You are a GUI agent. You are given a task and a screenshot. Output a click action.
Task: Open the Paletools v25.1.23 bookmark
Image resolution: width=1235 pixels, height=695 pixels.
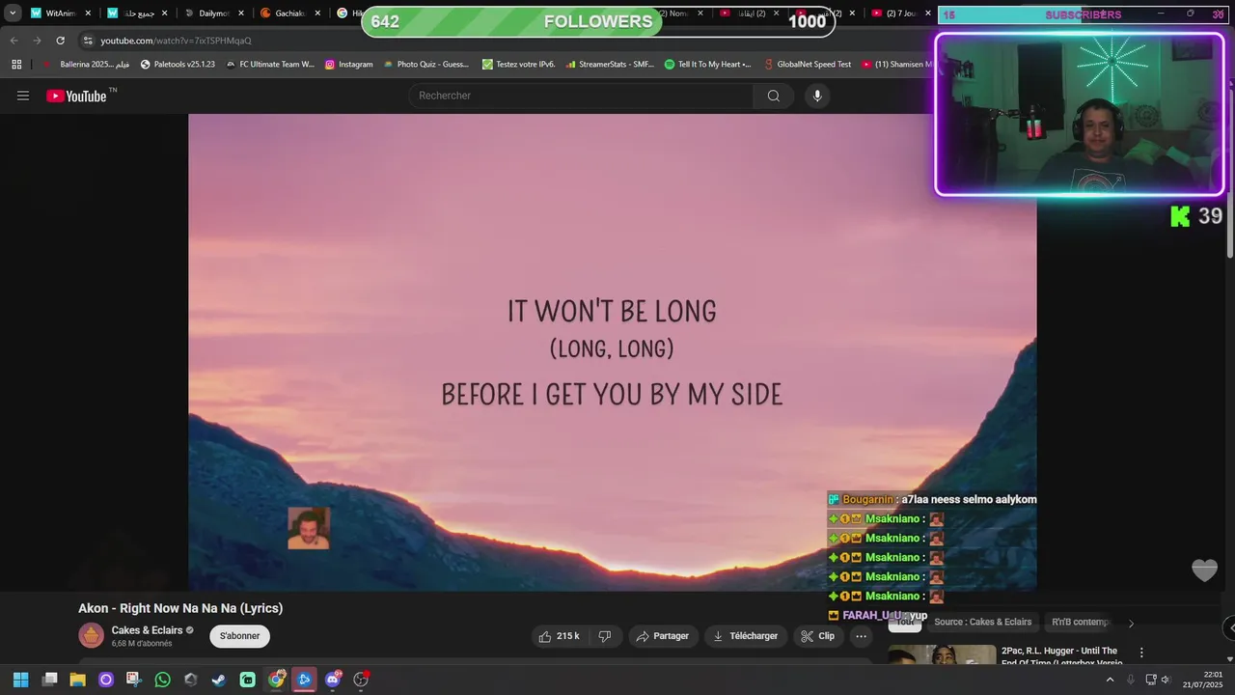click(x=178, y=65)
